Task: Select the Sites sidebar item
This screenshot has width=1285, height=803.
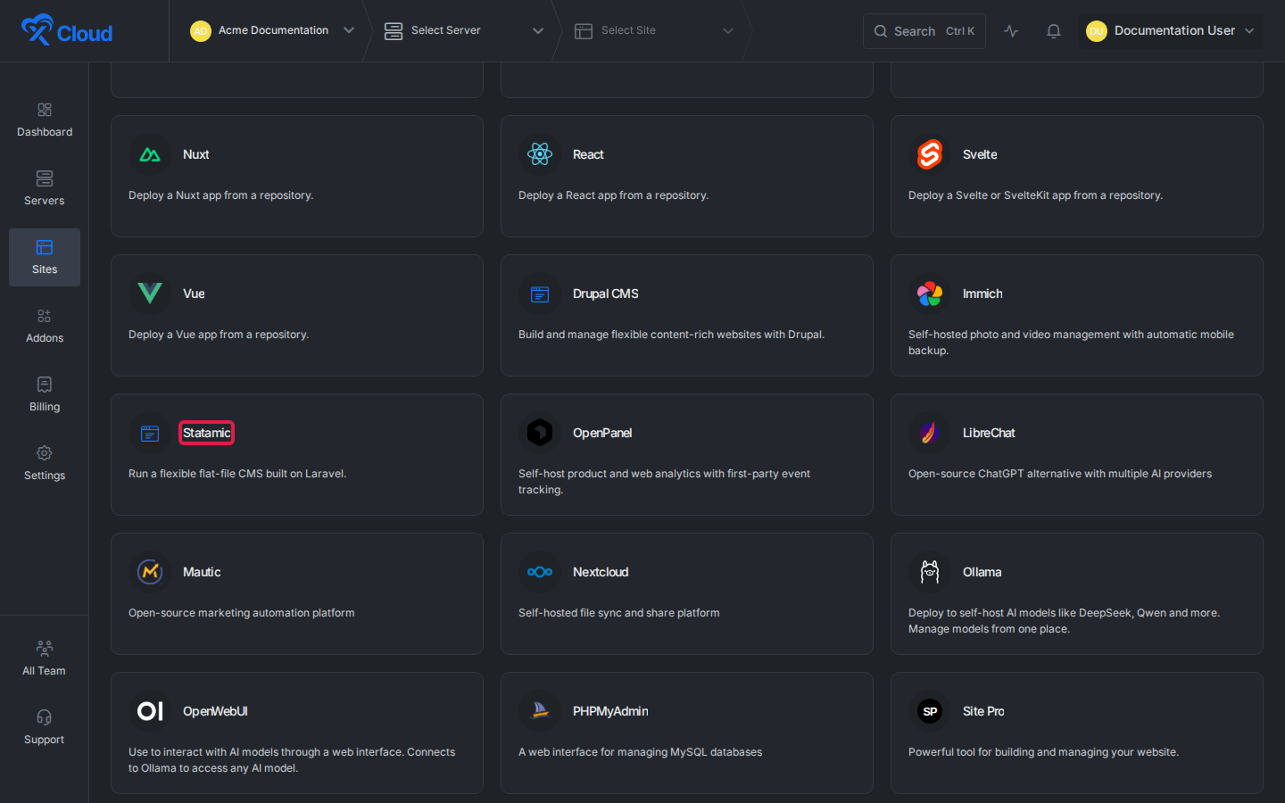Action: pyautogui.click(x=45, y=257)
